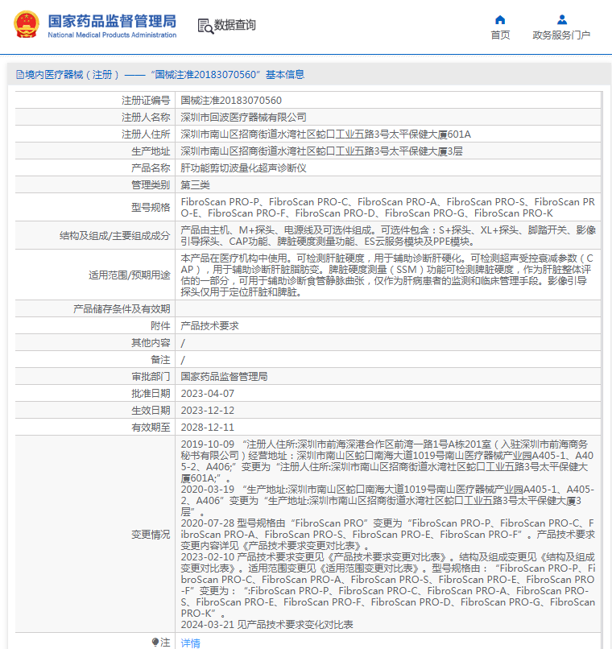Screen dimensions: 612x649
Task: Select product name 肝功能剪切波量化超声诊断仪
Action: [x=243, y=168]
